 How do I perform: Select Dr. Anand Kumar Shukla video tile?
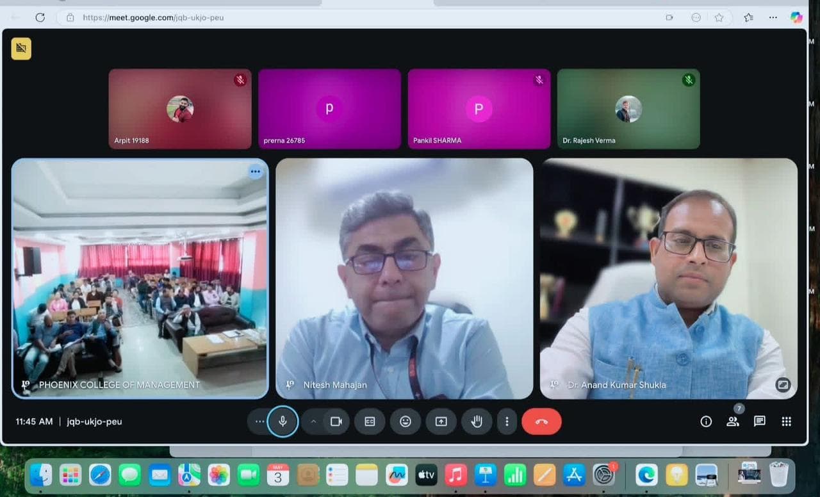669,279
